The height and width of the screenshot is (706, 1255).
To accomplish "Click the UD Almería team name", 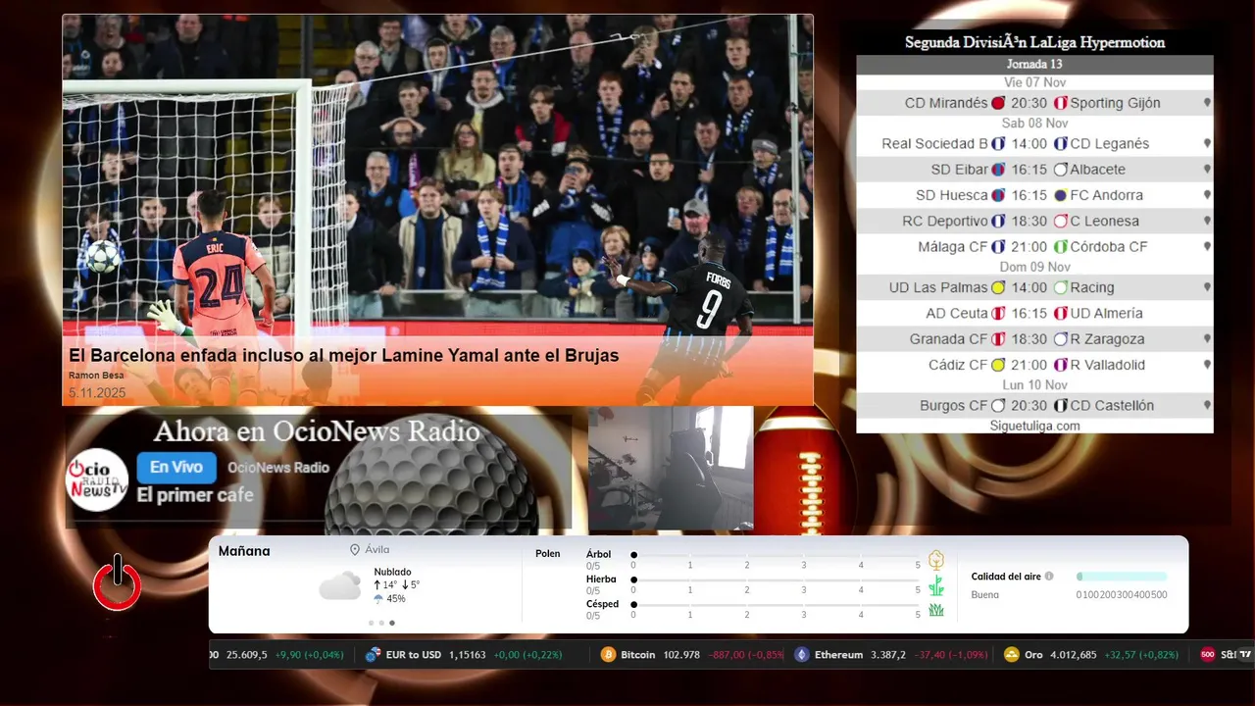I will 1106,314.
